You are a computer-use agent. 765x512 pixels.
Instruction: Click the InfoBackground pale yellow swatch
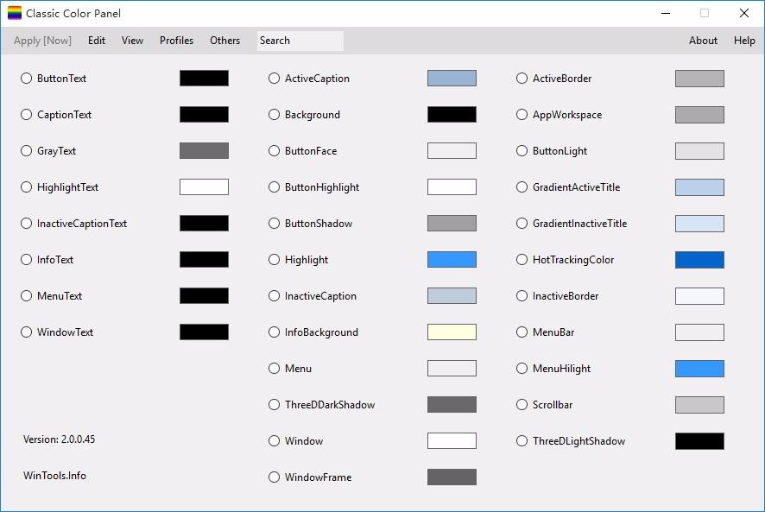tap(452, 332)
